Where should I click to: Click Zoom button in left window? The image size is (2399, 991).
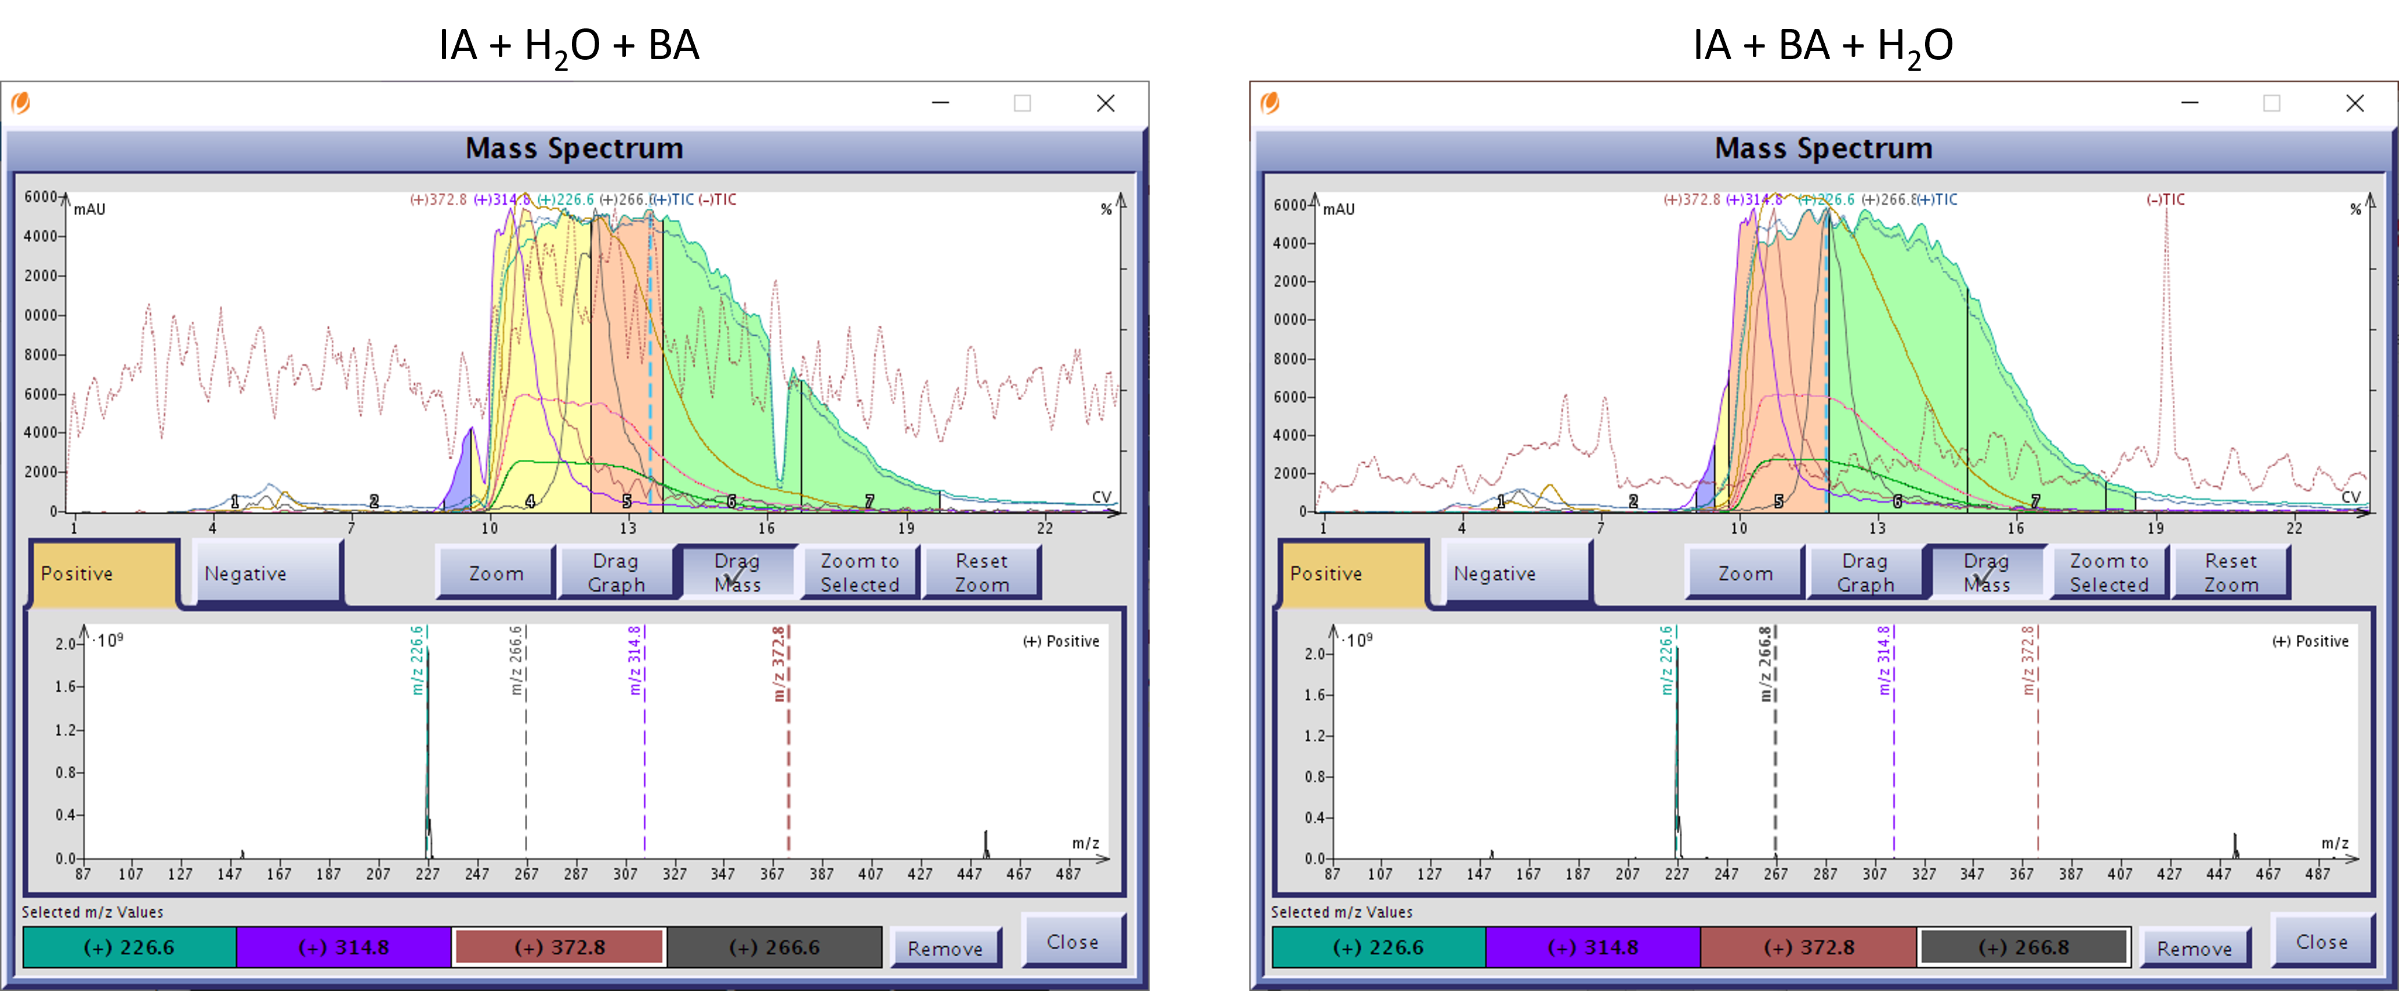(497, 573)
